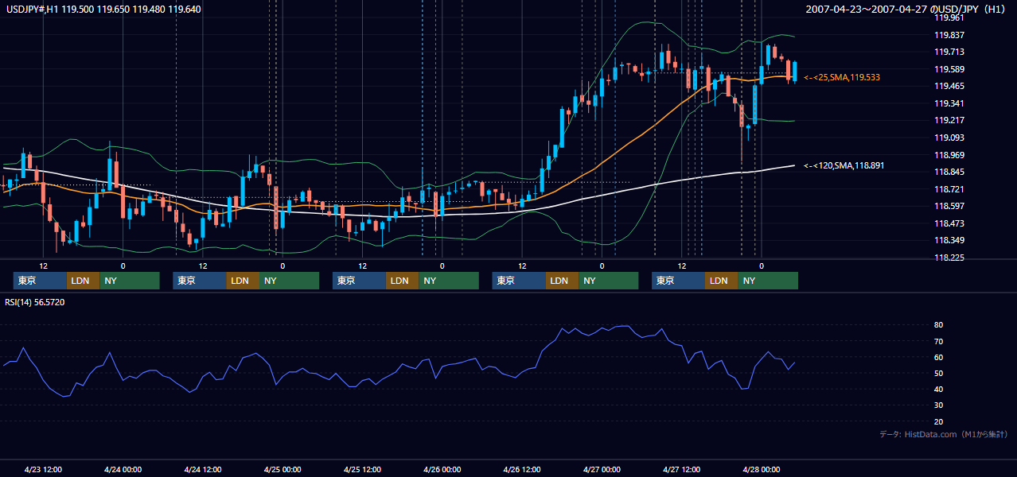Viewport: 1017px width, 477px height.
Task: Click the RSI 30 level label
Action: pos(939,405)
